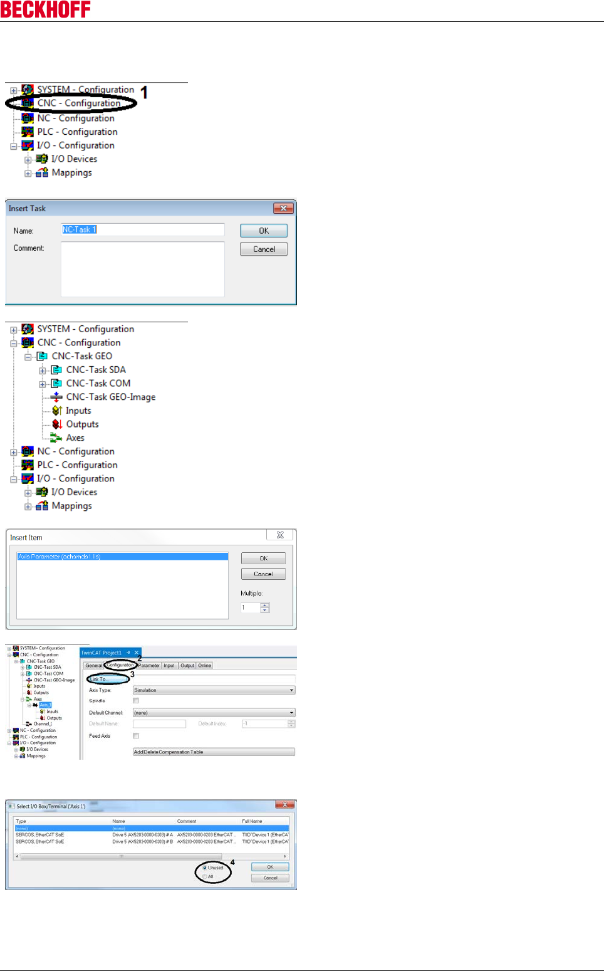The image size is (604, 971).
Task: Click Cancel in the Insert Task dialog
Action: (x=264, y=249)
